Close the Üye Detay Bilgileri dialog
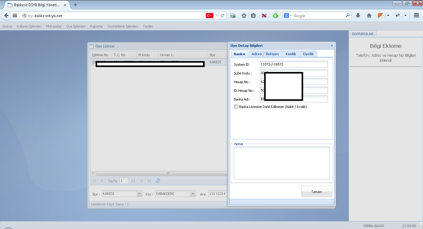 tap(332, 46)
